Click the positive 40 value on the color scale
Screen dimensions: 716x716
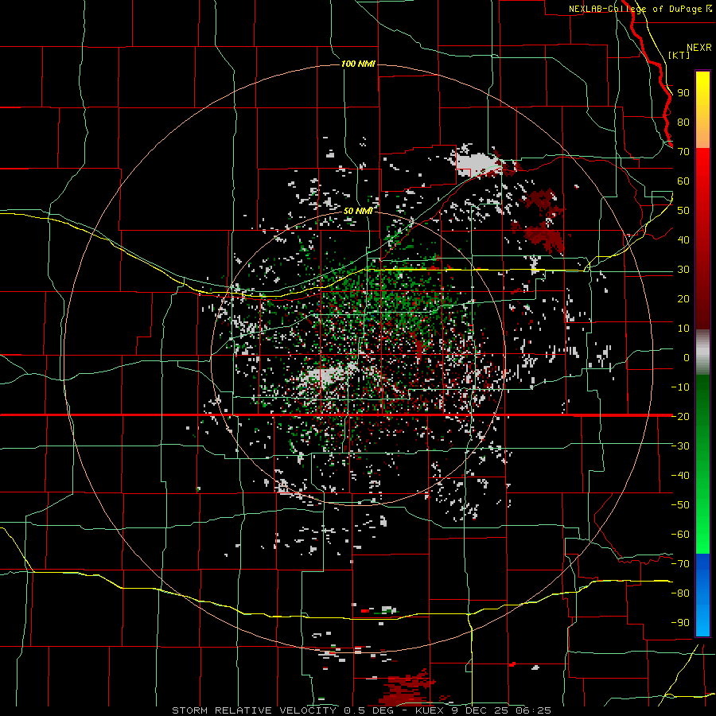683,240
